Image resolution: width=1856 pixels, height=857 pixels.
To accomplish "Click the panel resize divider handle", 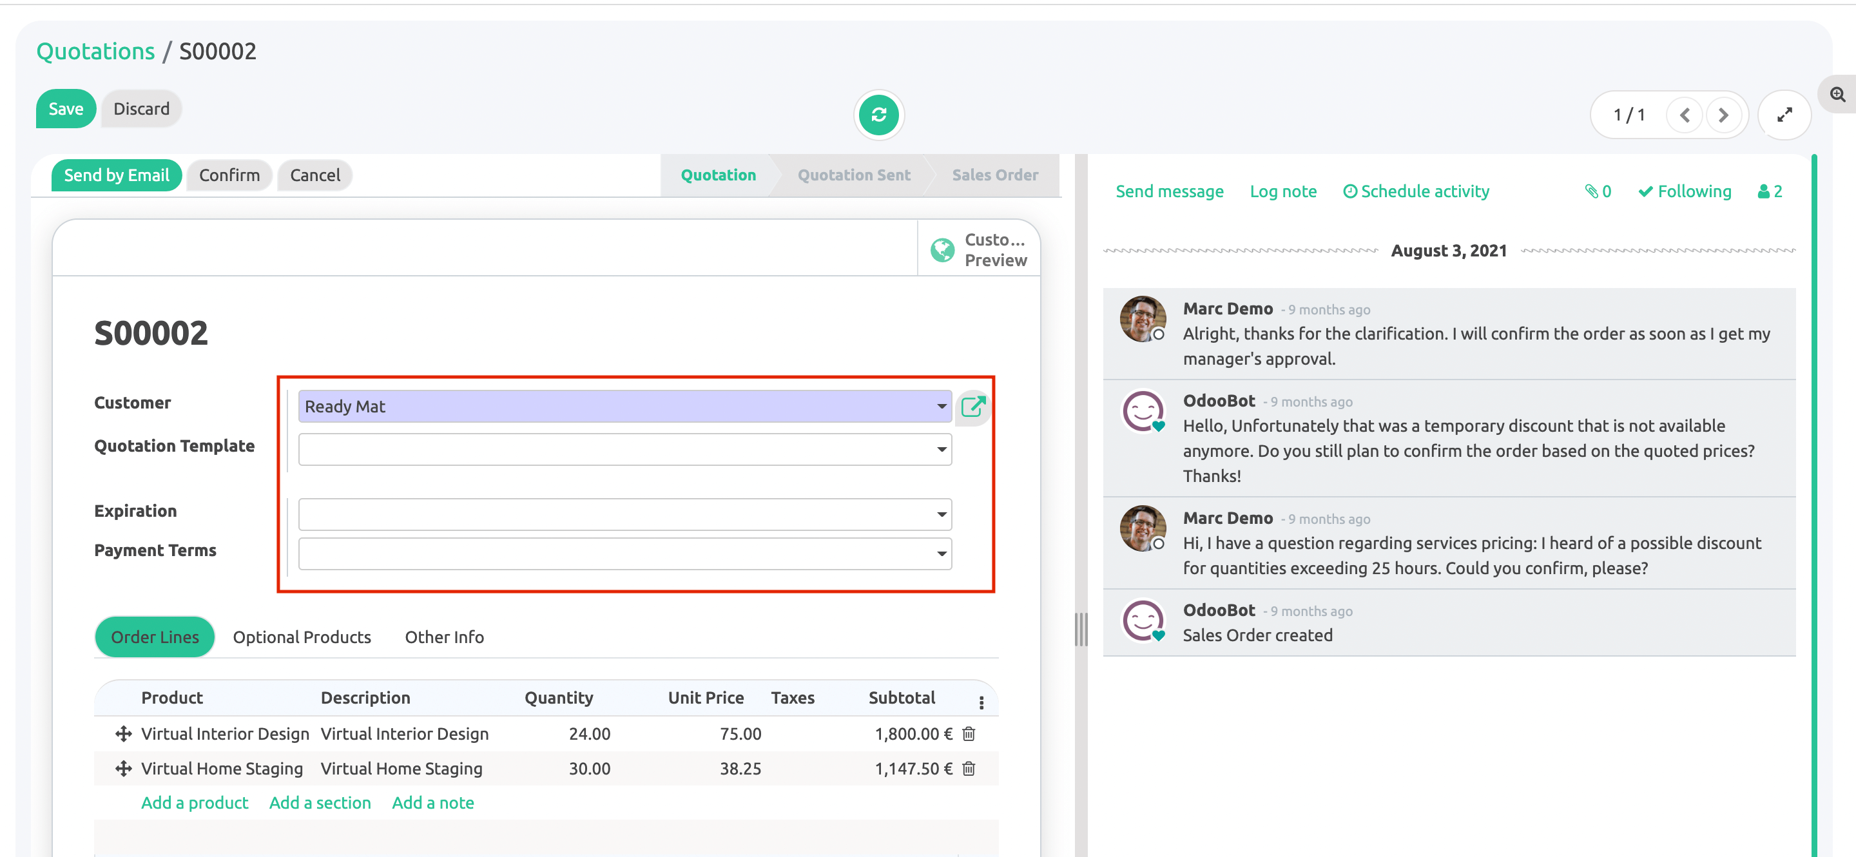I will pyautogui.click(x=1080, y=630).
